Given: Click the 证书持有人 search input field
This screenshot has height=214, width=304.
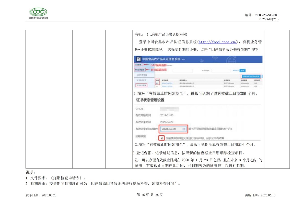Looking at the screenshot, I should pos(221,70).
